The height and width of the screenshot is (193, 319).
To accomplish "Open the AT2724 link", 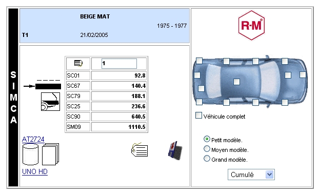I will [x=33, y=139].
